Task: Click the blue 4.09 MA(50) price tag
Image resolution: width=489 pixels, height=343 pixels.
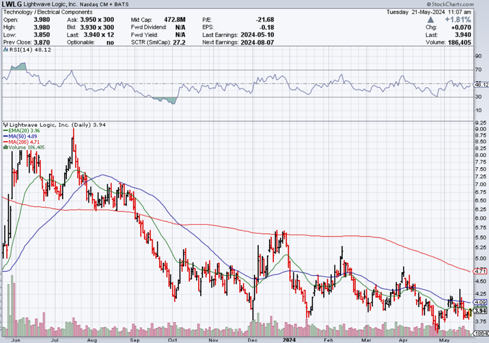Action: pos(481,302)
